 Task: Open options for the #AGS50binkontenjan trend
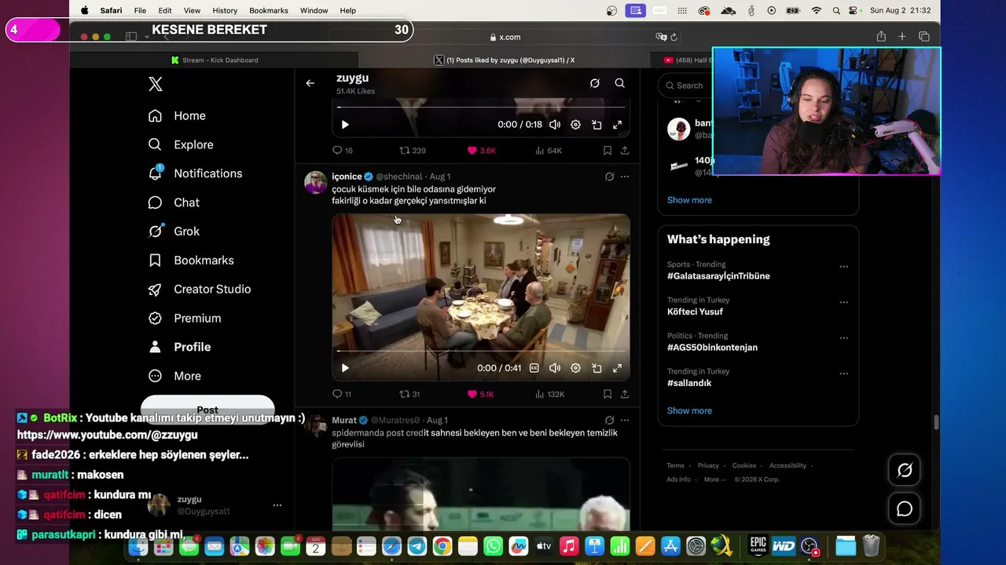coord(843,338)
